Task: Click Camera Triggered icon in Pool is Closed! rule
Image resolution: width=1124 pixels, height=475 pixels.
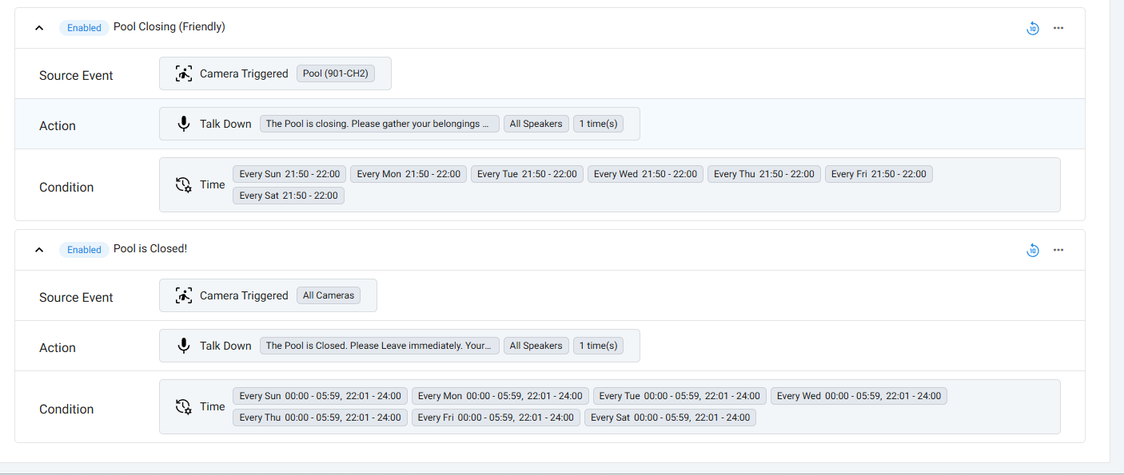Action: [184, 295]
